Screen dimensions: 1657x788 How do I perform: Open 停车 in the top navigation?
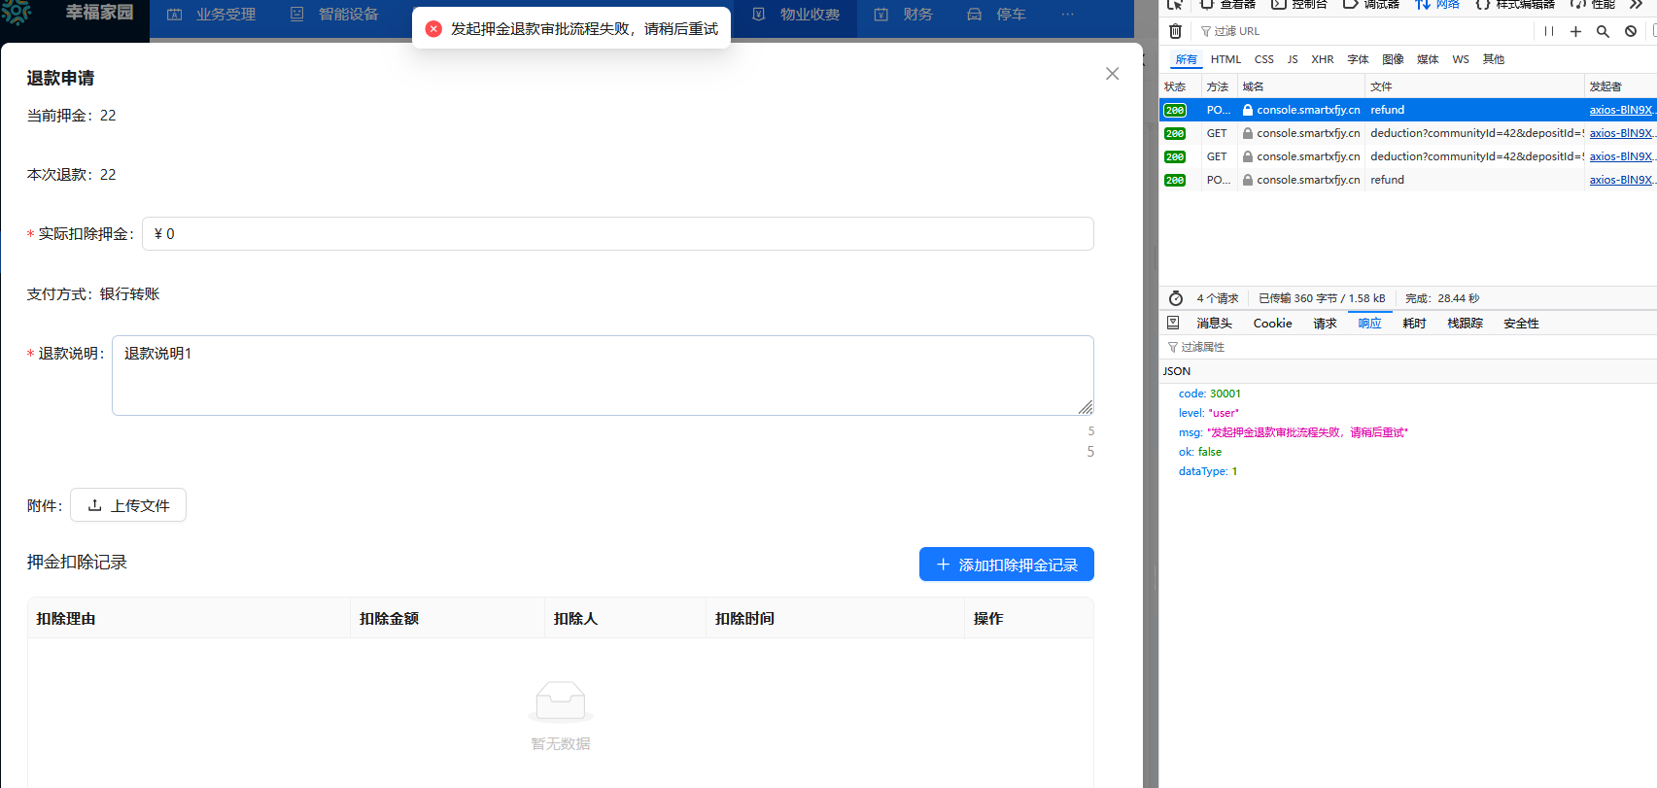[x=997, y=15]
